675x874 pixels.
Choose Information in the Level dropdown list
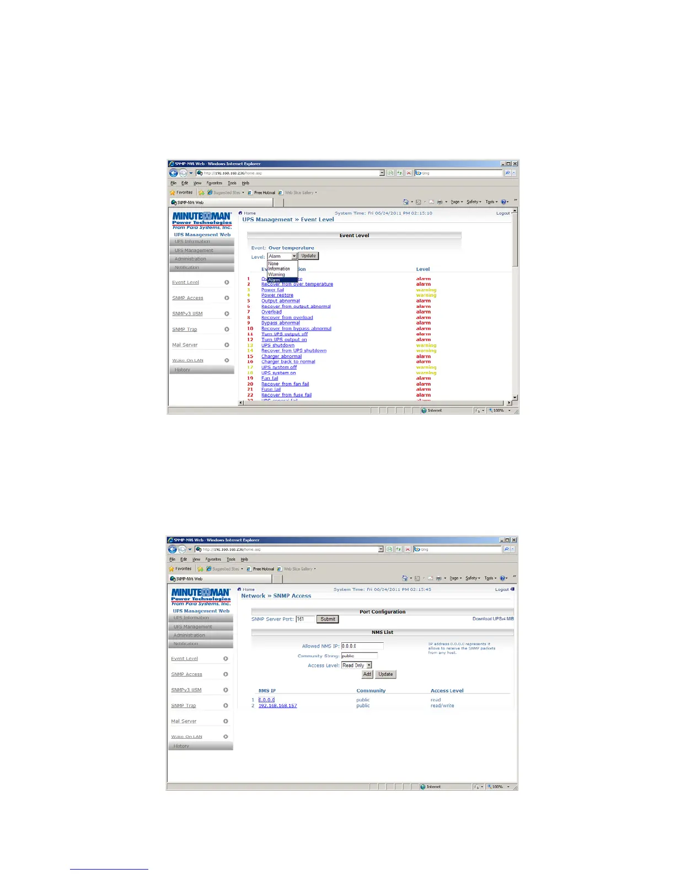[282, 269]
